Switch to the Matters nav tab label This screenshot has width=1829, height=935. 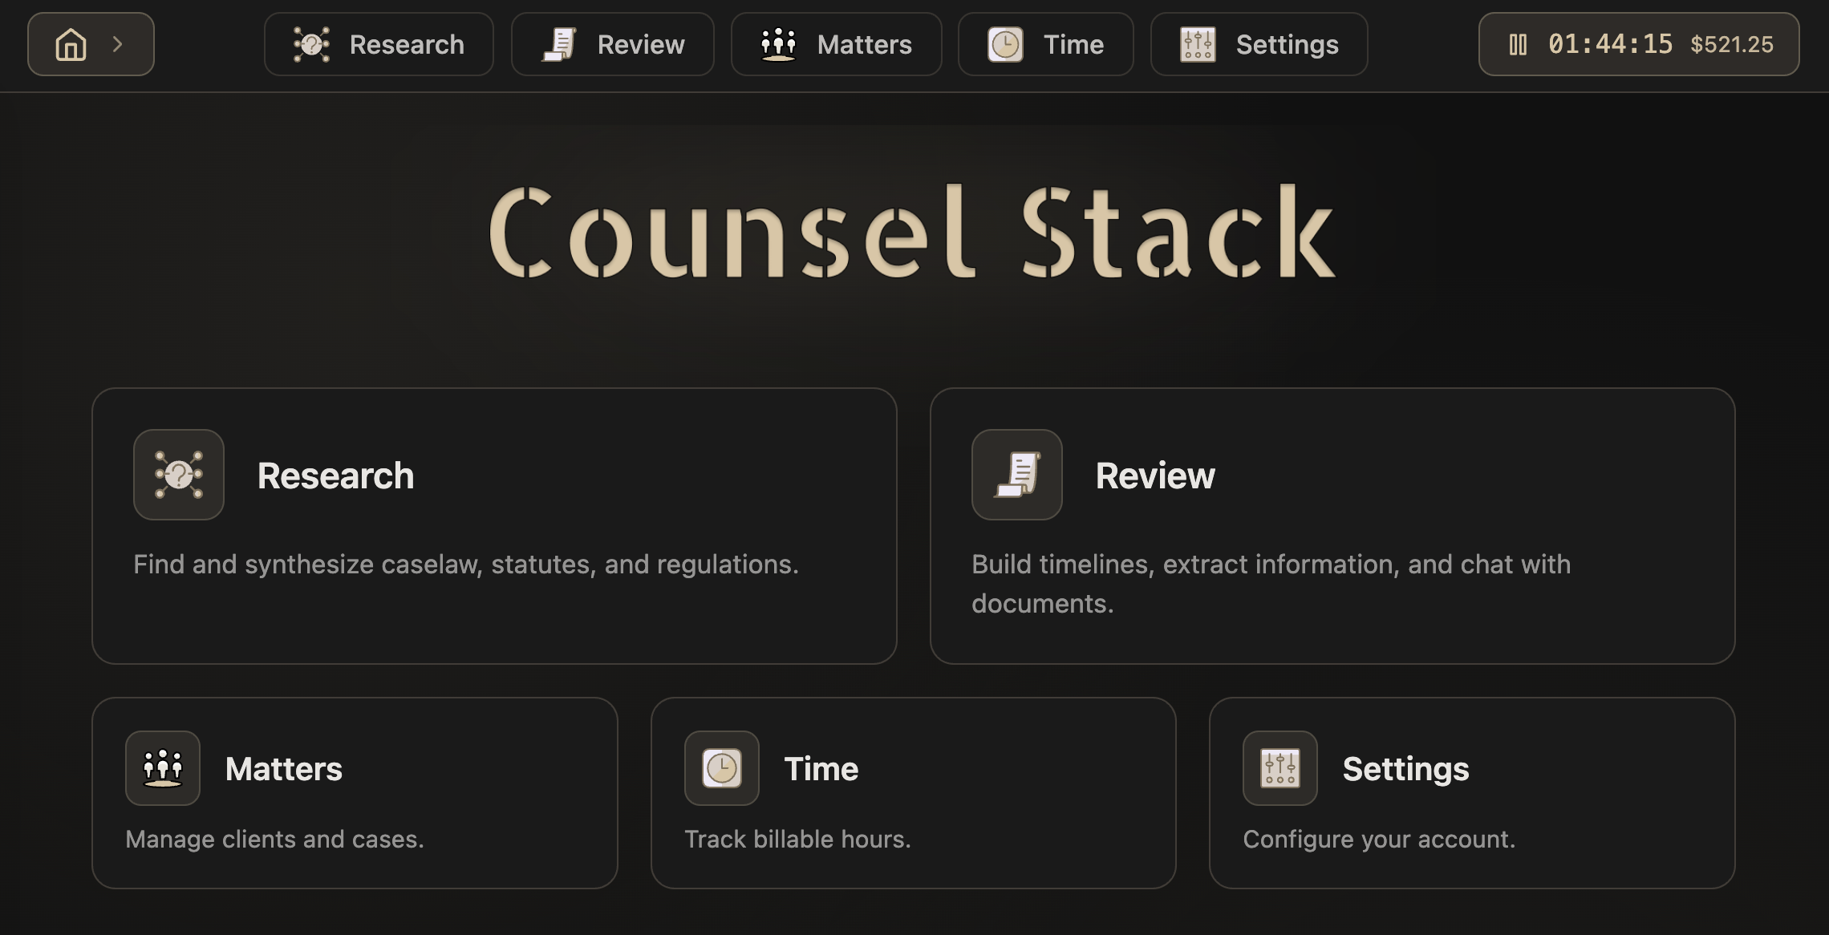click(x=864, y=44)
